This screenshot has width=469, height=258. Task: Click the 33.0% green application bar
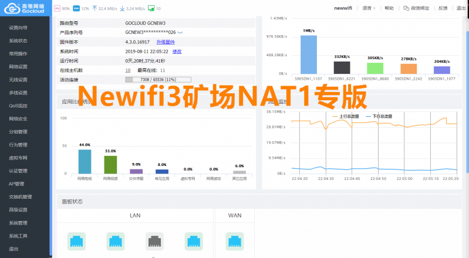[110, 165]
